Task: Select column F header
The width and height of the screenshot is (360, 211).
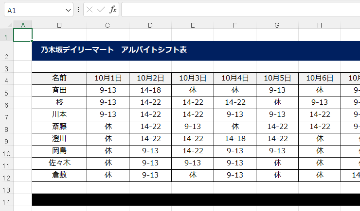Action: point(235,25)
